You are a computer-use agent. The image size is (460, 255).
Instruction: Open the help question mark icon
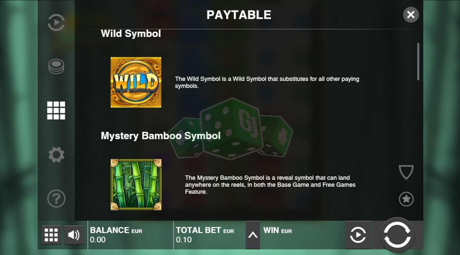coord(56,199)
